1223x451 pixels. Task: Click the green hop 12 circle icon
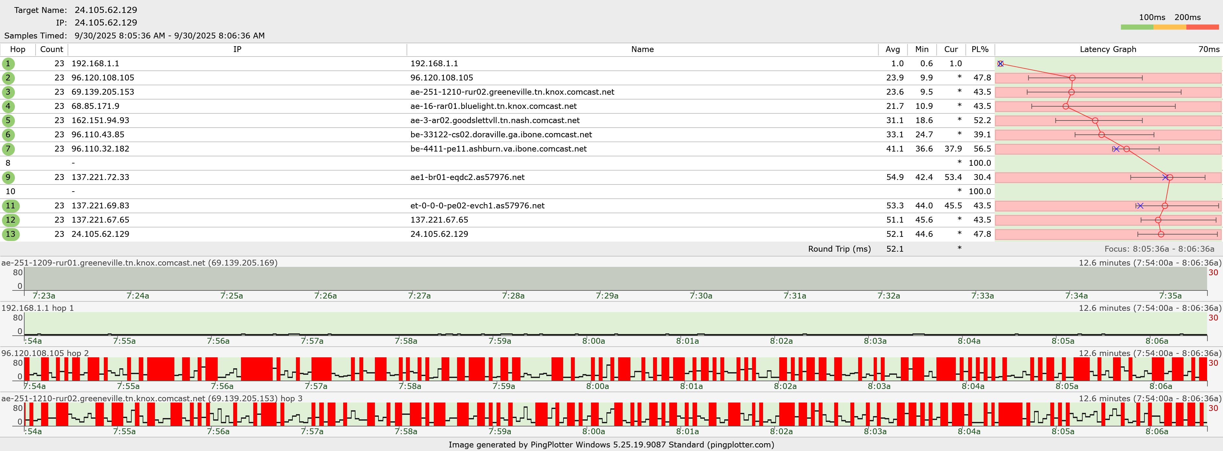[10, 220]
